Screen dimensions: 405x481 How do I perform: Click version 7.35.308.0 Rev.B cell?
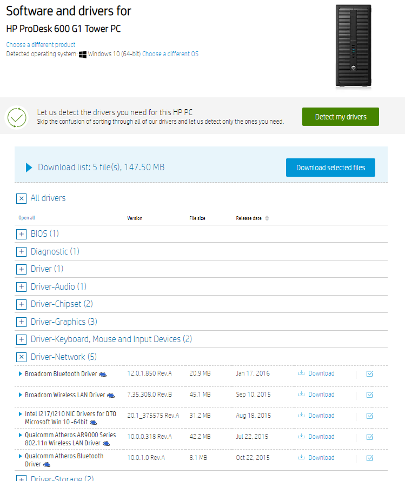(149, 395)
